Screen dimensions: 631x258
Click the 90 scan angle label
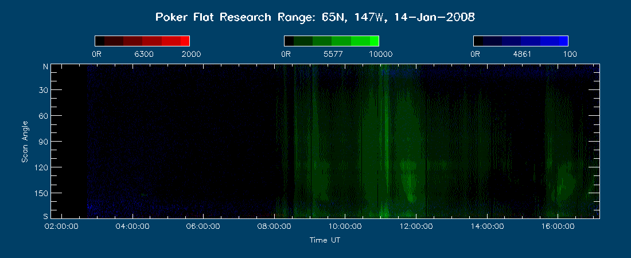(44, 141)
